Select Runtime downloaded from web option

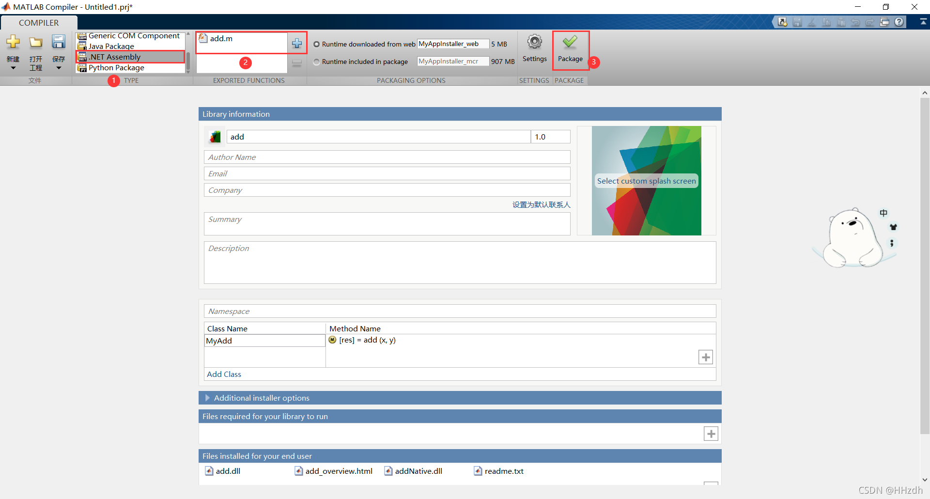317,44
